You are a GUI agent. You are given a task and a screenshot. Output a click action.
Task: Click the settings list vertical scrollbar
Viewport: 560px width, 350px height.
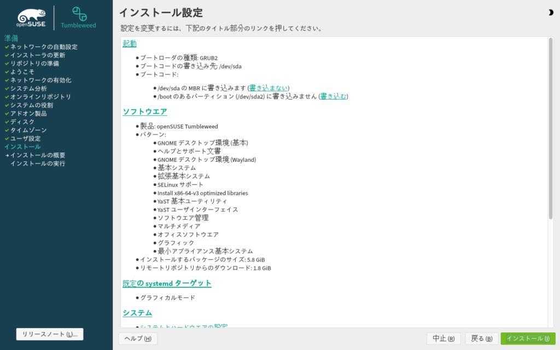(550, 131)
